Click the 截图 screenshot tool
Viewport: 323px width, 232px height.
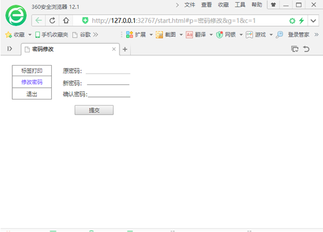click(x=166, y=35)
